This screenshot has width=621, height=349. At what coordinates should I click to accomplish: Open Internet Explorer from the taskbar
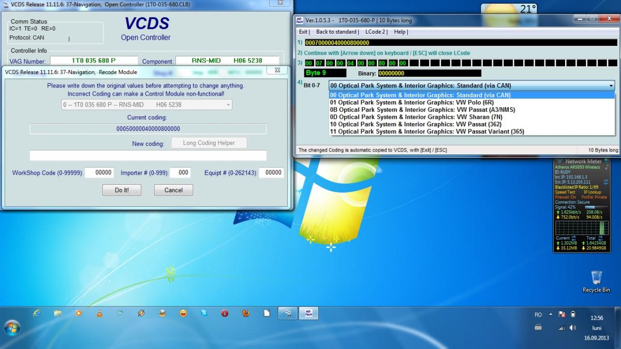coord(37,313)
